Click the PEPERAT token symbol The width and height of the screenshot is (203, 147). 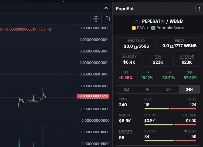[151, 21]
